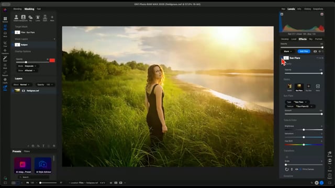Switch to the History tab

[307, 9]
